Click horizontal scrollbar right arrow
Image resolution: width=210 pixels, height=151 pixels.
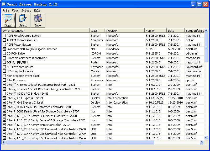(x=202, y=142)
